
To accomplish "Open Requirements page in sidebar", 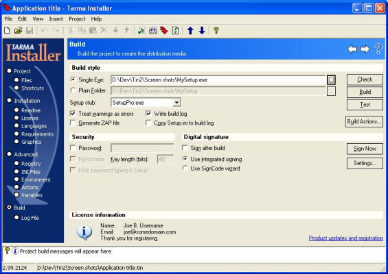I will pos(37,134).
